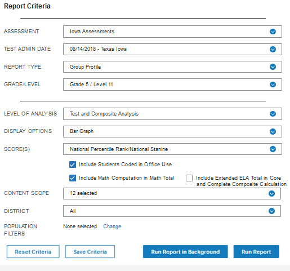Click the Report Type chevron icon
Viewport: 290px width, 271px height.
(x=273, y=66)
